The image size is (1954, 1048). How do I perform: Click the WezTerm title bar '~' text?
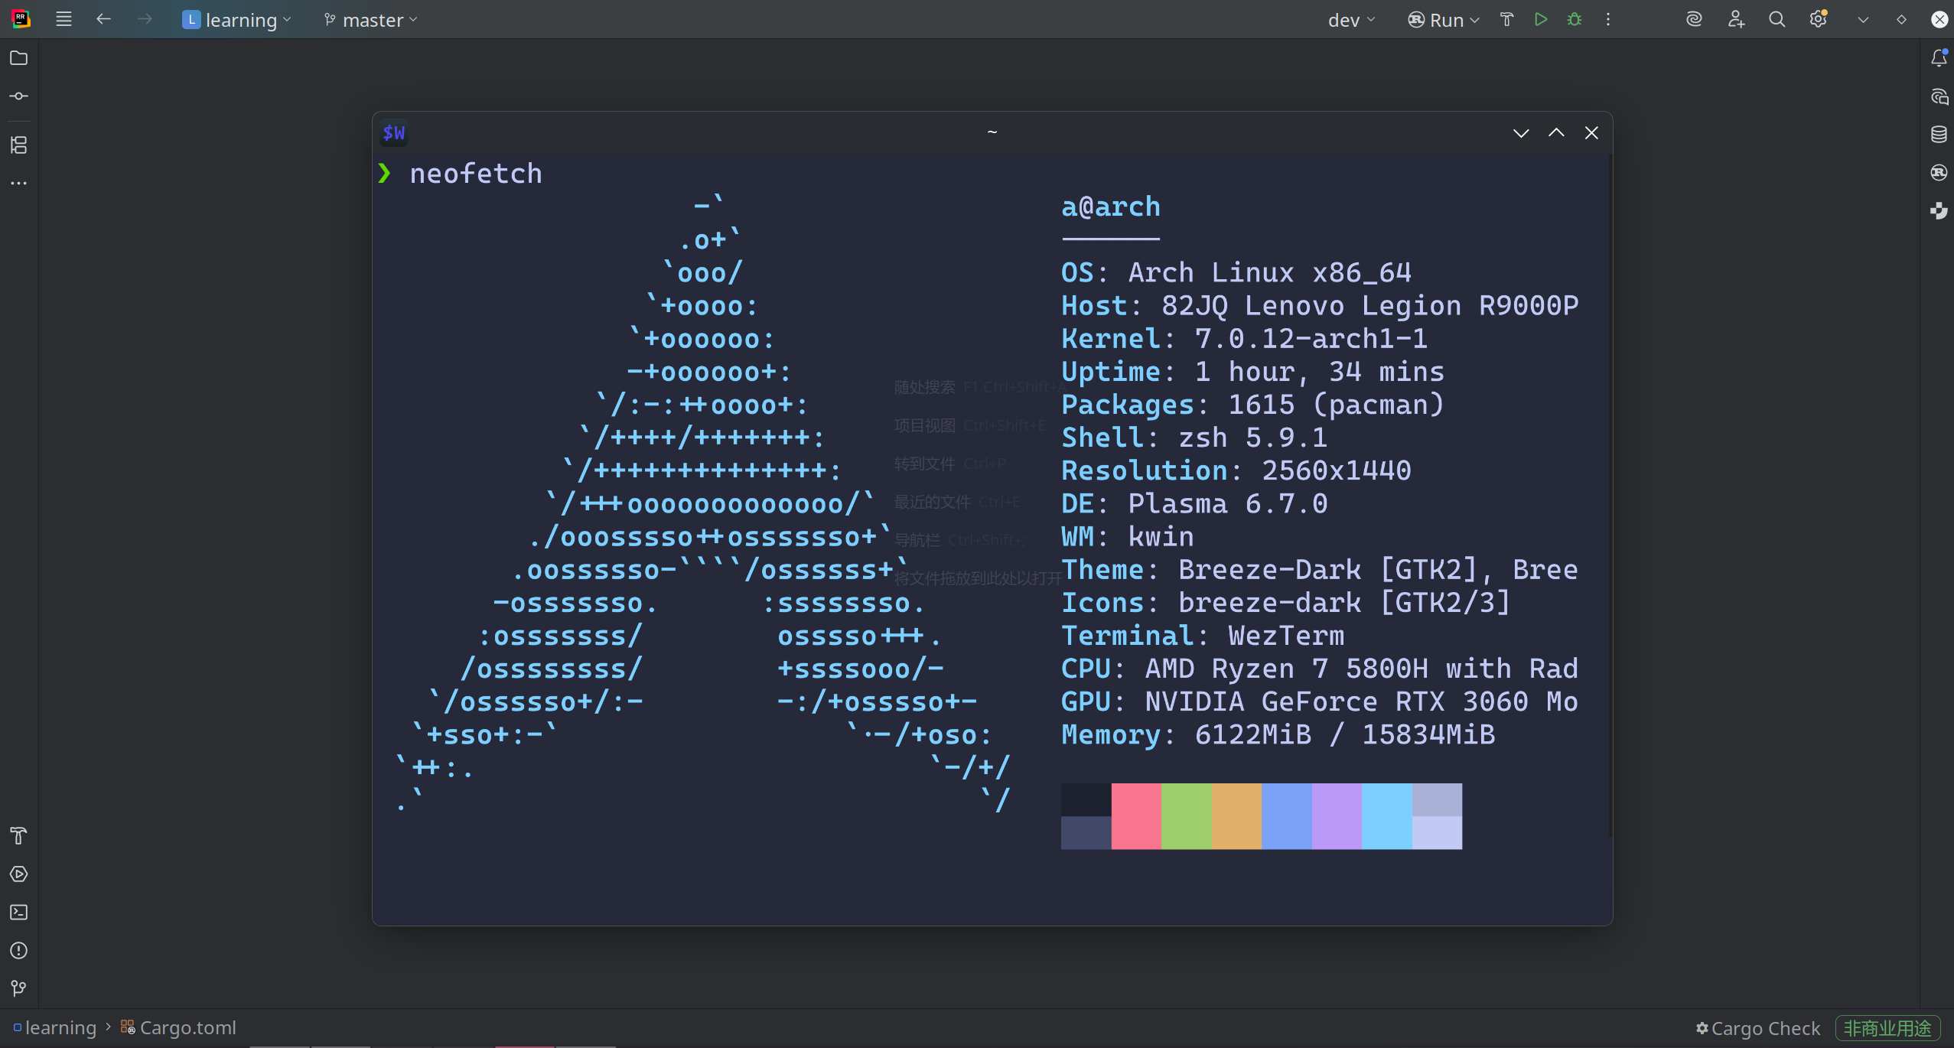click(x=992, y=132)
